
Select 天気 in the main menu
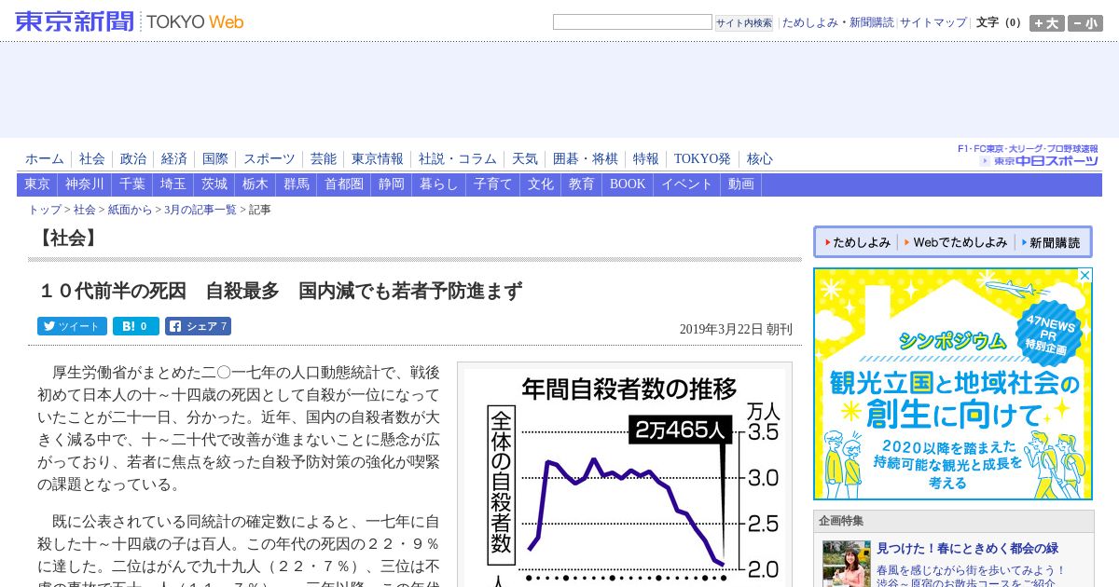(x=525, y=159)
